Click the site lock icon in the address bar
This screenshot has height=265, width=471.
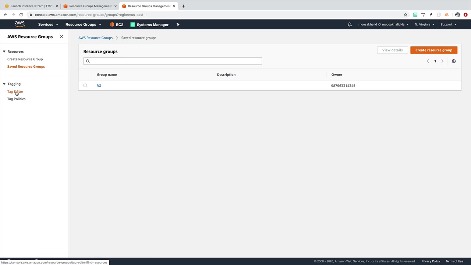31,15
